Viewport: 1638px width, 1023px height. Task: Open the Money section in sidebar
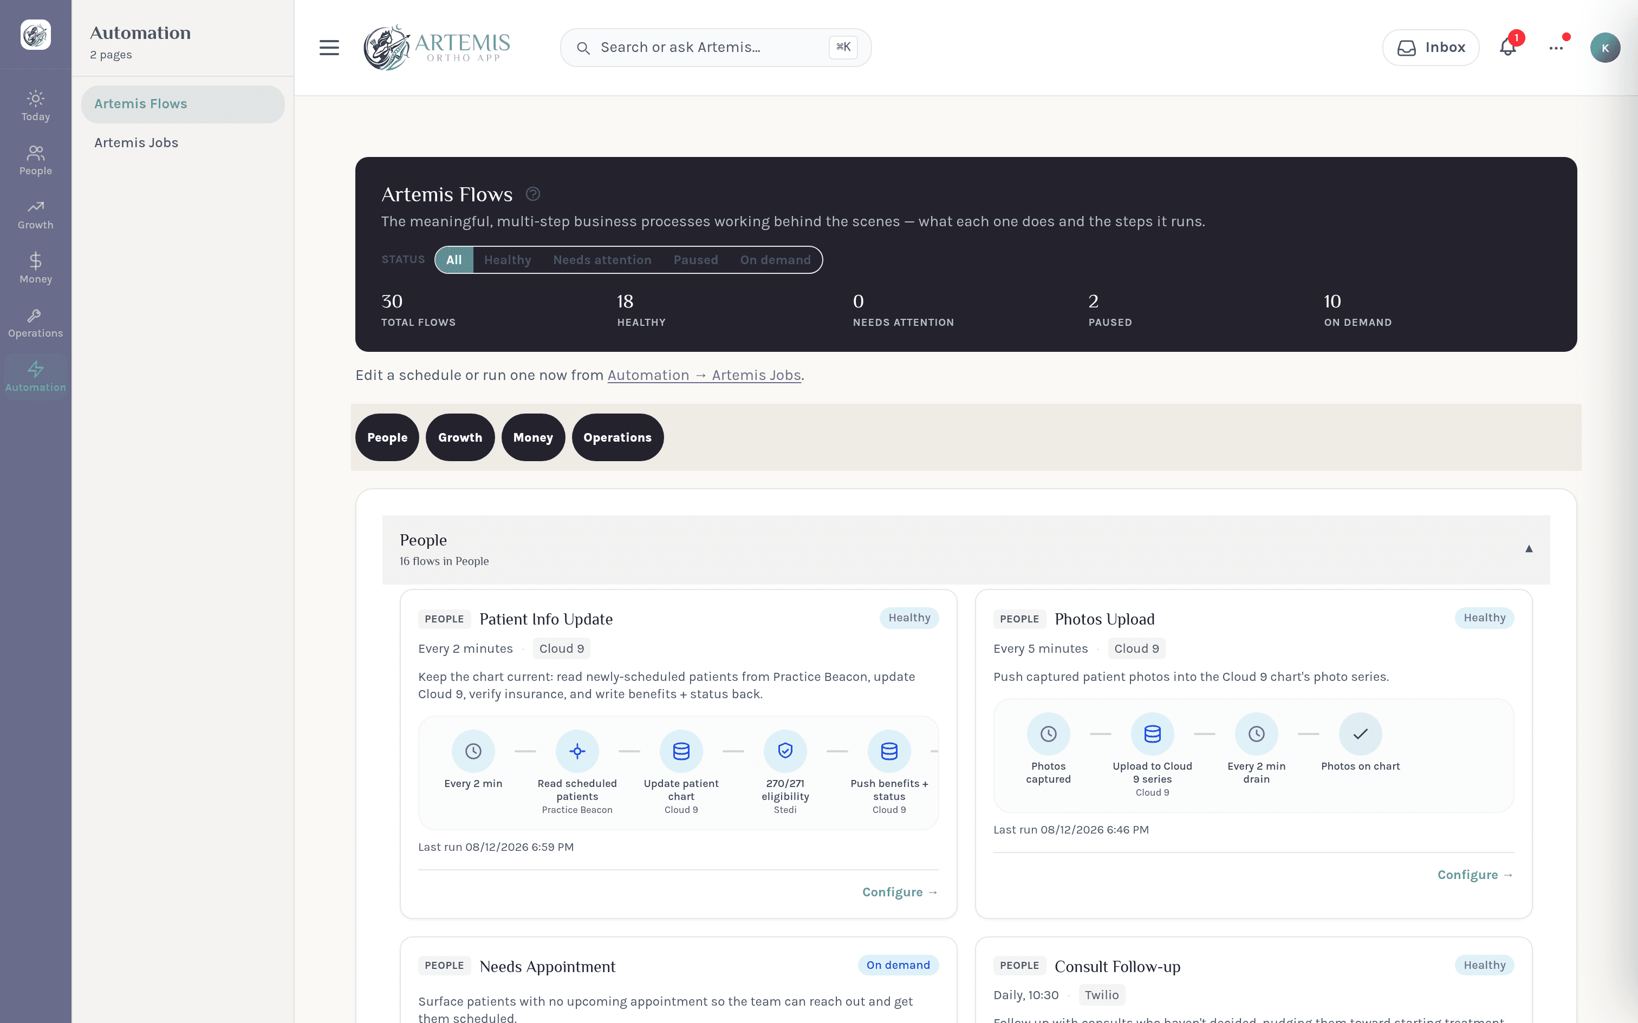coord(35,268)
